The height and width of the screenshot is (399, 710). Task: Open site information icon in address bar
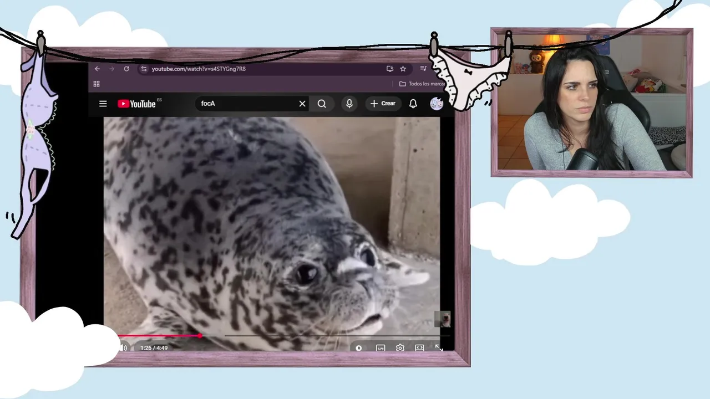click(144, 69)
